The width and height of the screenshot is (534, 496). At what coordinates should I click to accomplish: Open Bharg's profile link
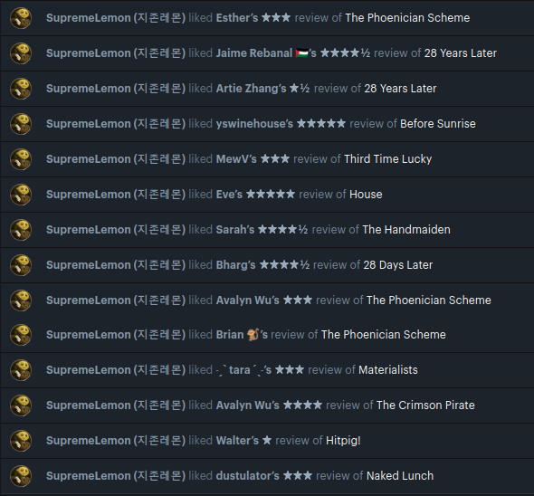coord(235,265)
